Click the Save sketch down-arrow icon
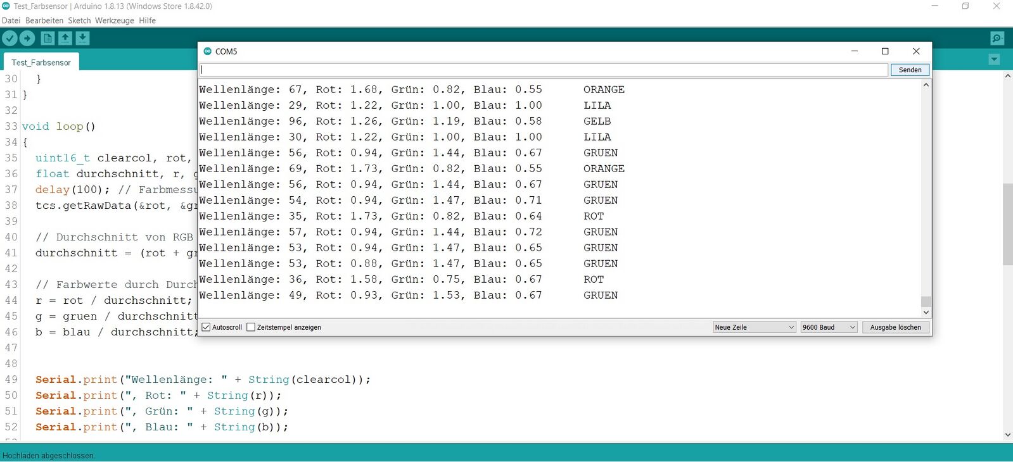 coord(83,39)
